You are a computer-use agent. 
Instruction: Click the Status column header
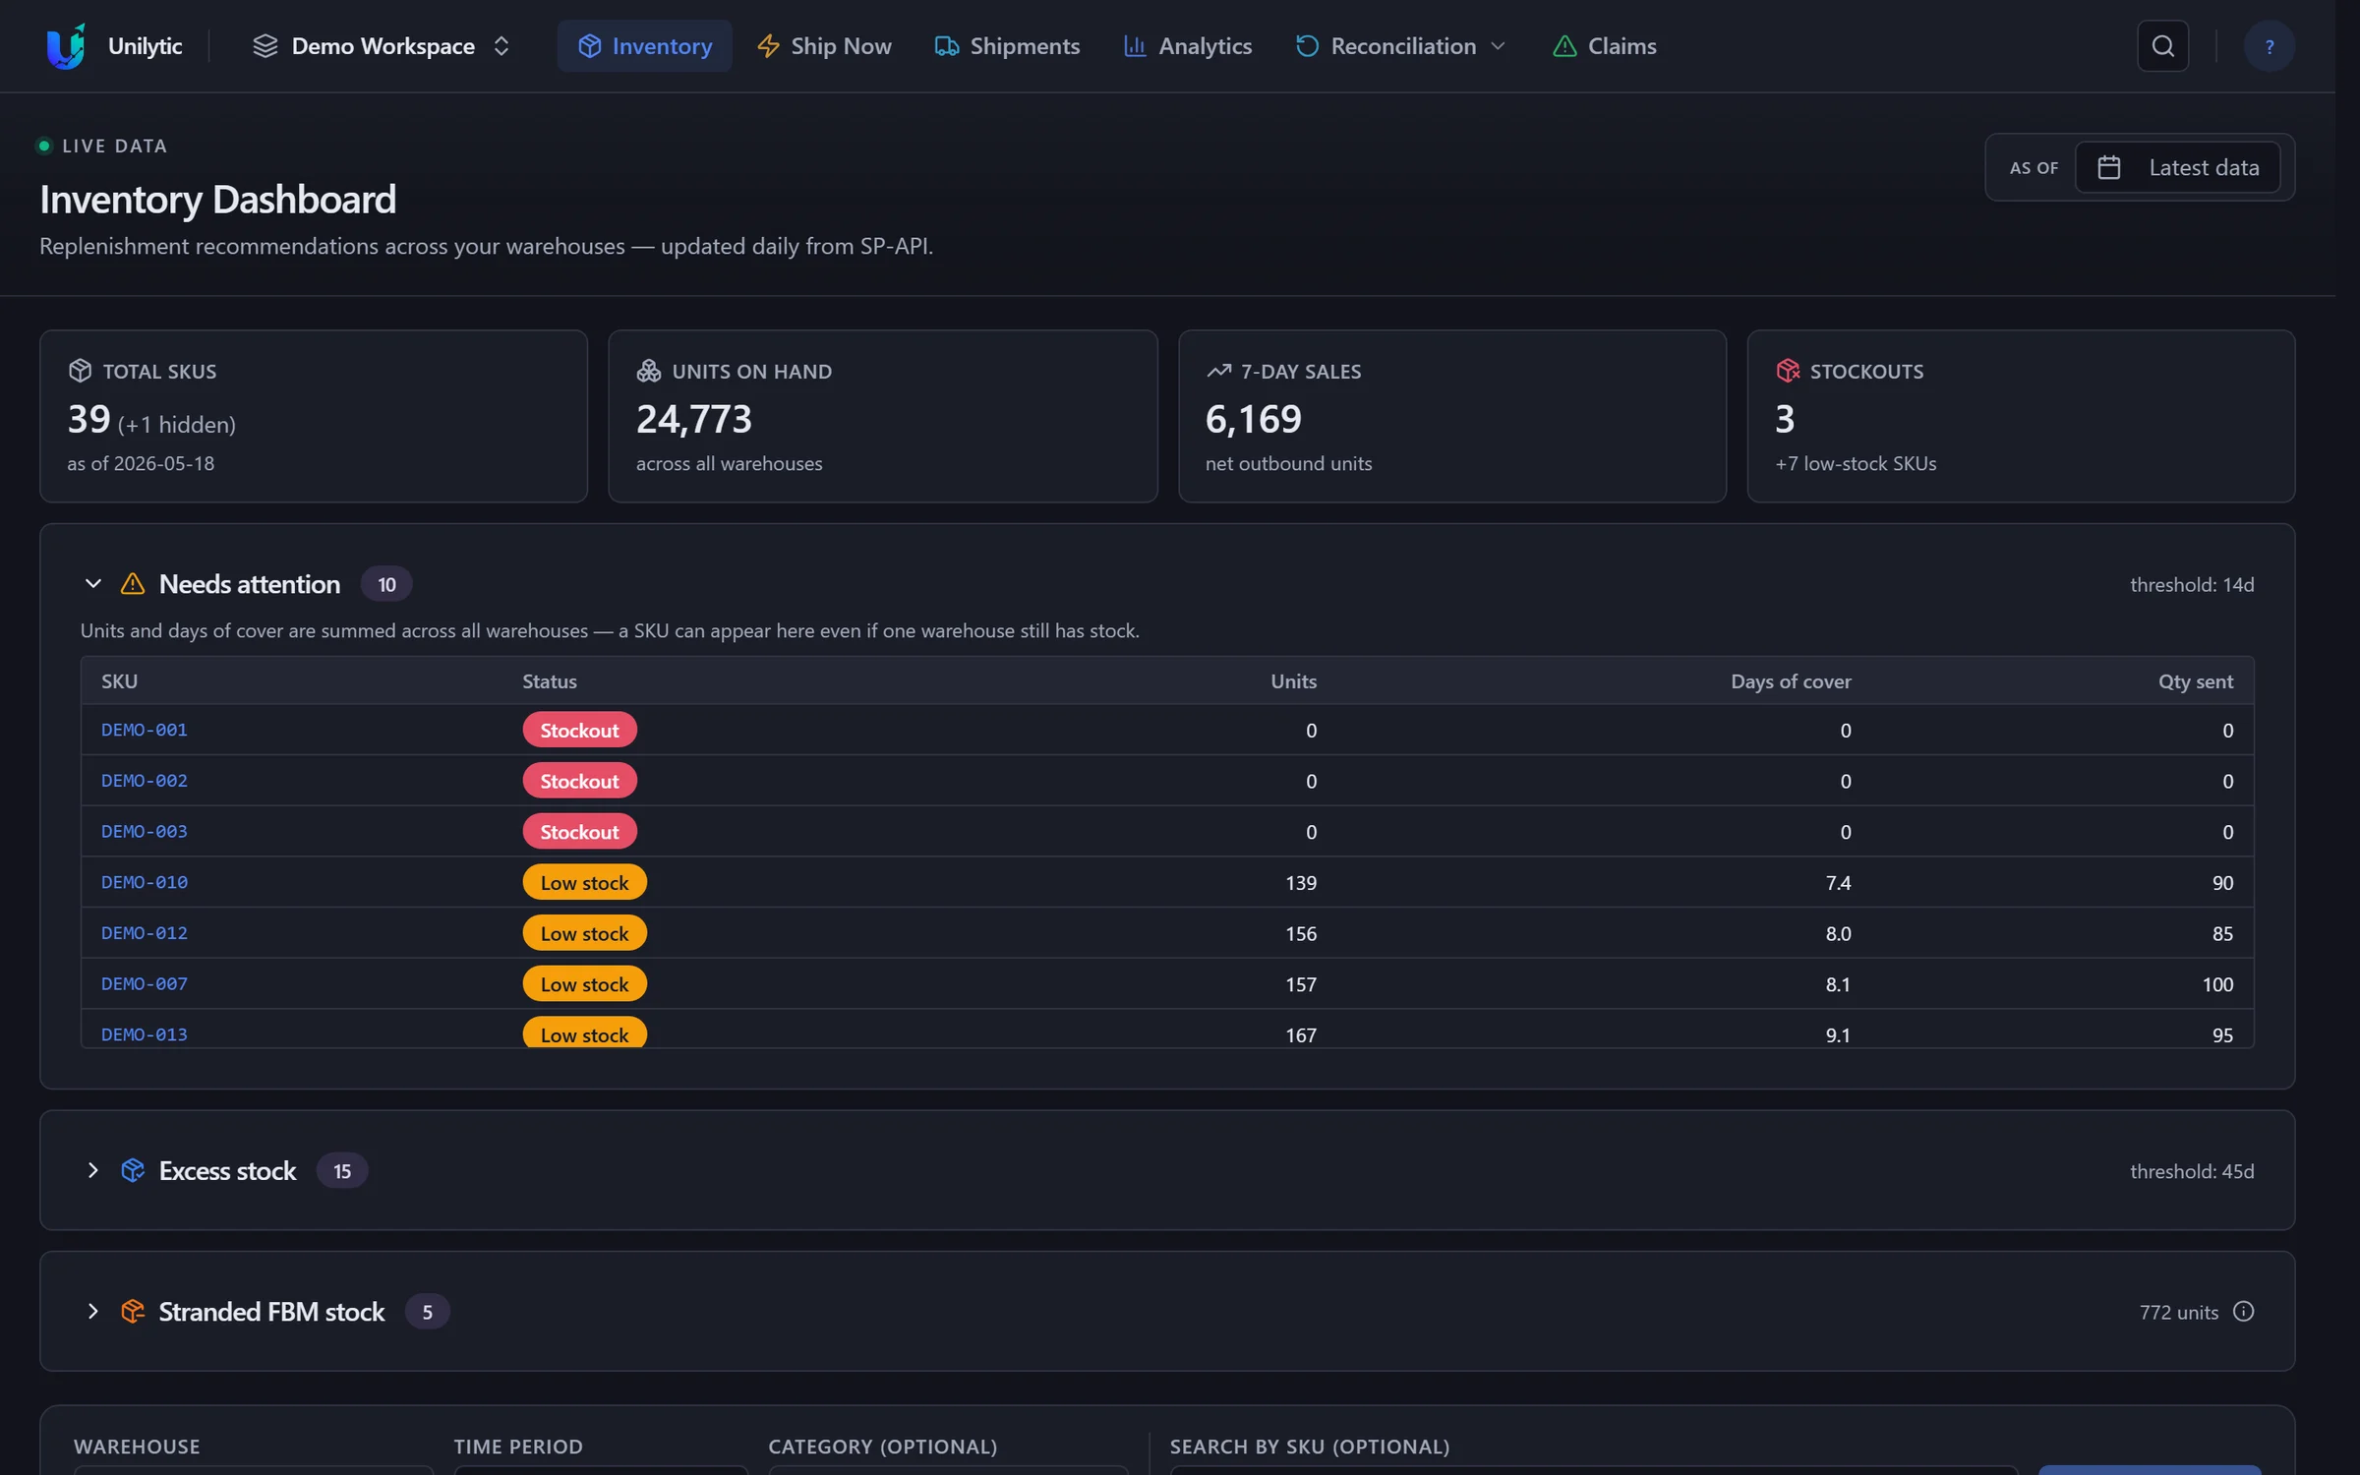[x=550, y=680]
